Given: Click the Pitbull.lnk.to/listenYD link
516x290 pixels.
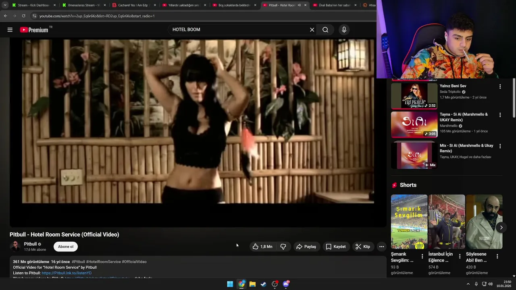Looking at the screenshot, I should (x=67, y=273).
